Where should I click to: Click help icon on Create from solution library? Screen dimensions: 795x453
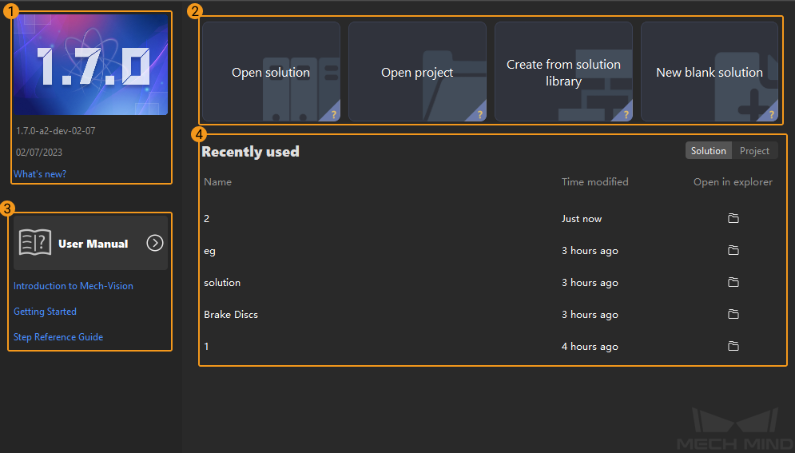pyautogui.click(x=626, y=115)
